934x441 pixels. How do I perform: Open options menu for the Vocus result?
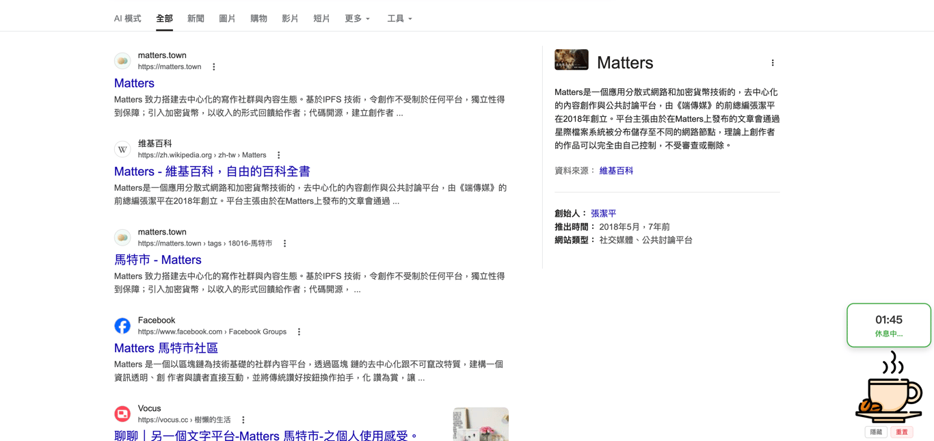(243, 420)
